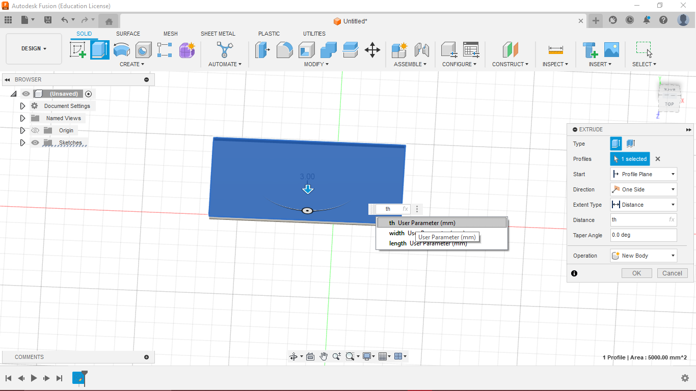Viewport: 696px width, 391px height.
Task: Switch to the PLASTIC tab
Action: [x=269, y=34]
